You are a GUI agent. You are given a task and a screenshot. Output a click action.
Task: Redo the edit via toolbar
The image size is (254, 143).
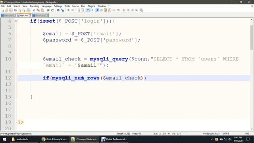(52, 10)
